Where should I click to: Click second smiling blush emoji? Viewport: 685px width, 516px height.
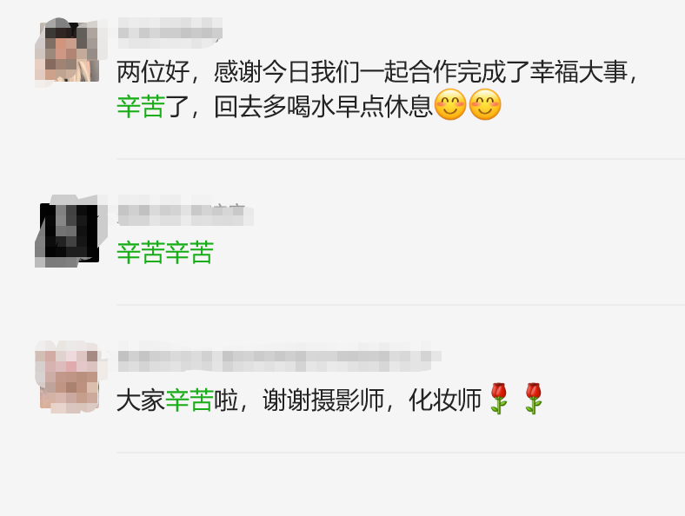click(x=485, y=105)
